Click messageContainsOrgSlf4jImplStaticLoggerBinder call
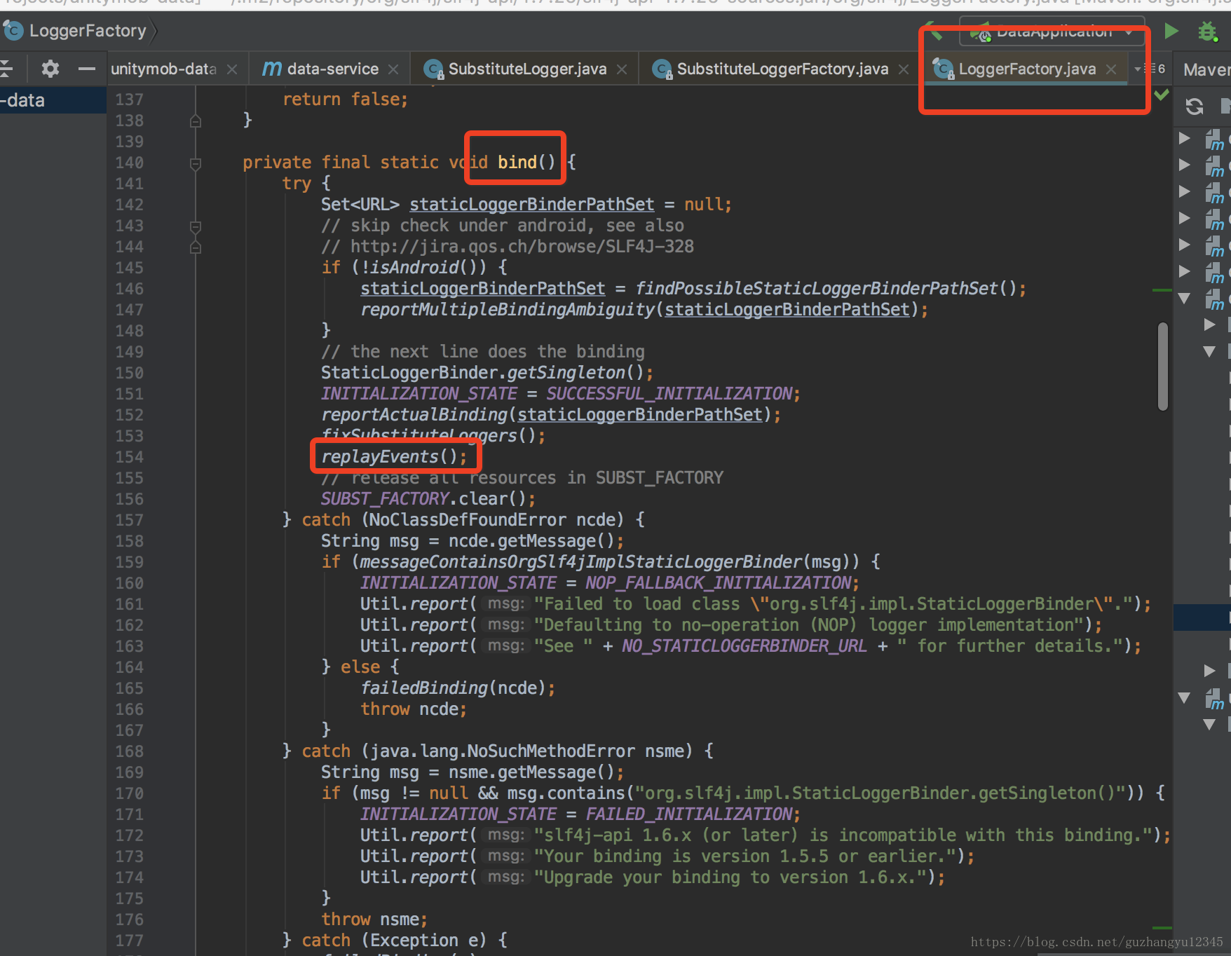1231x956 pixels. 580,562
